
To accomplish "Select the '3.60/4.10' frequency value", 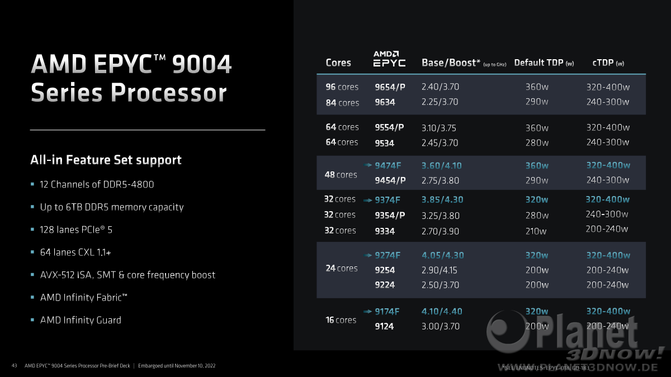I will coord(442,166).
